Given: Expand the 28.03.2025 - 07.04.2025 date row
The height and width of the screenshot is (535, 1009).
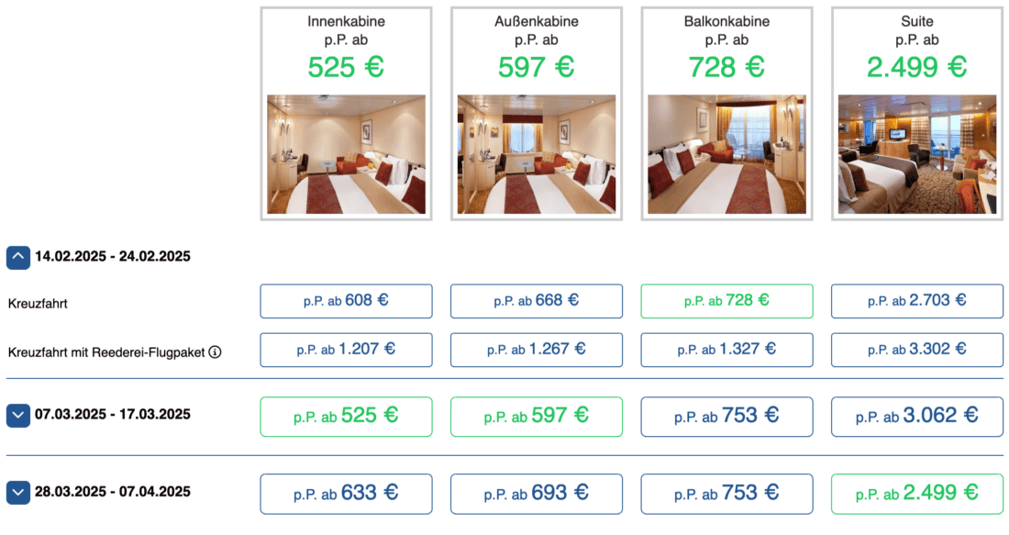Looking at the screenshot, I should [x=19, y=492].
